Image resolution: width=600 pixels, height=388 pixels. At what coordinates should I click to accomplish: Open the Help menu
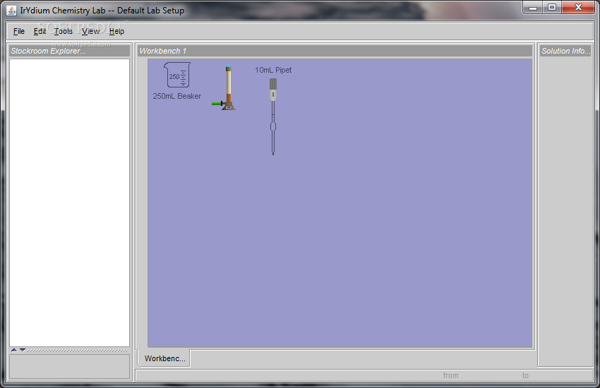click(116, 31)
